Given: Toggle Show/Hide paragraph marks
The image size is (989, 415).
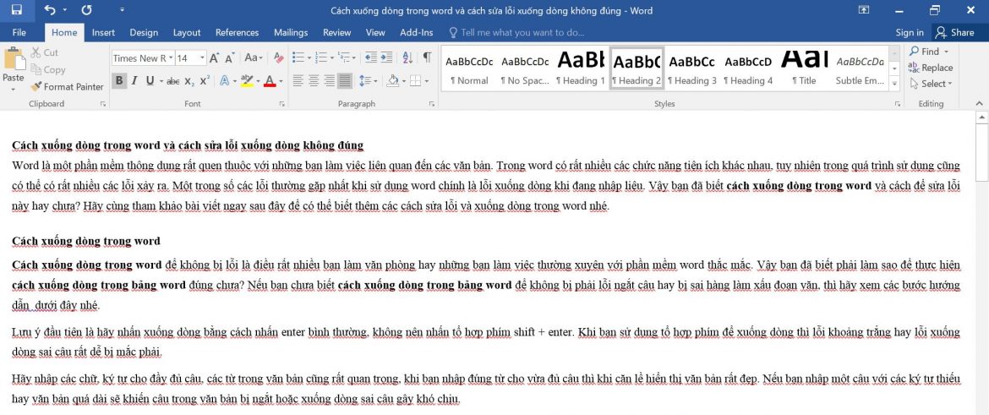Looking at the screenshot, I should click(x=428, y=57).
